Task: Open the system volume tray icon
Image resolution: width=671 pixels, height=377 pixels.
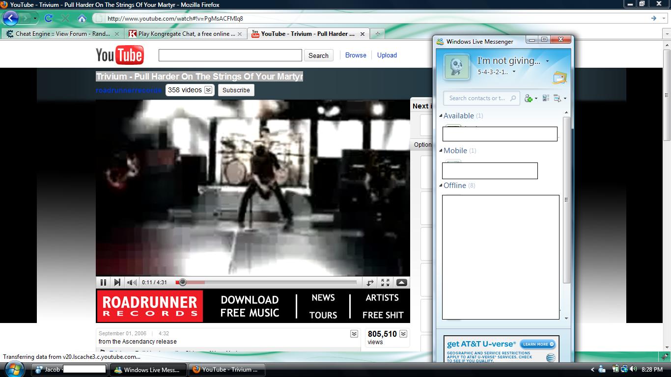Action: pos(633,369)
